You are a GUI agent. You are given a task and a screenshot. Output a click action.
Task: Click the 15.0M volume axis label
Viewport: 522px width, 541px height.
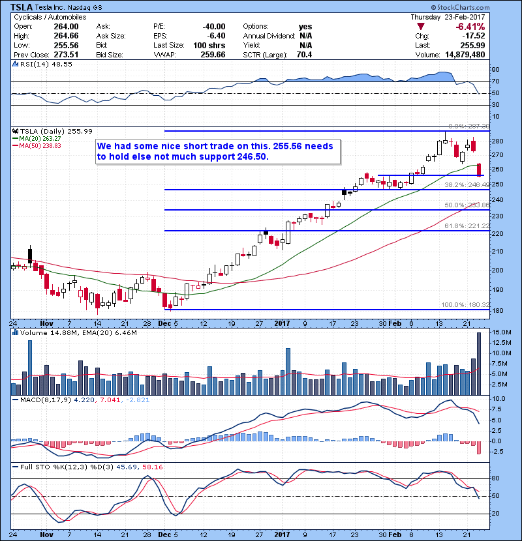click(x=502, y=332)
